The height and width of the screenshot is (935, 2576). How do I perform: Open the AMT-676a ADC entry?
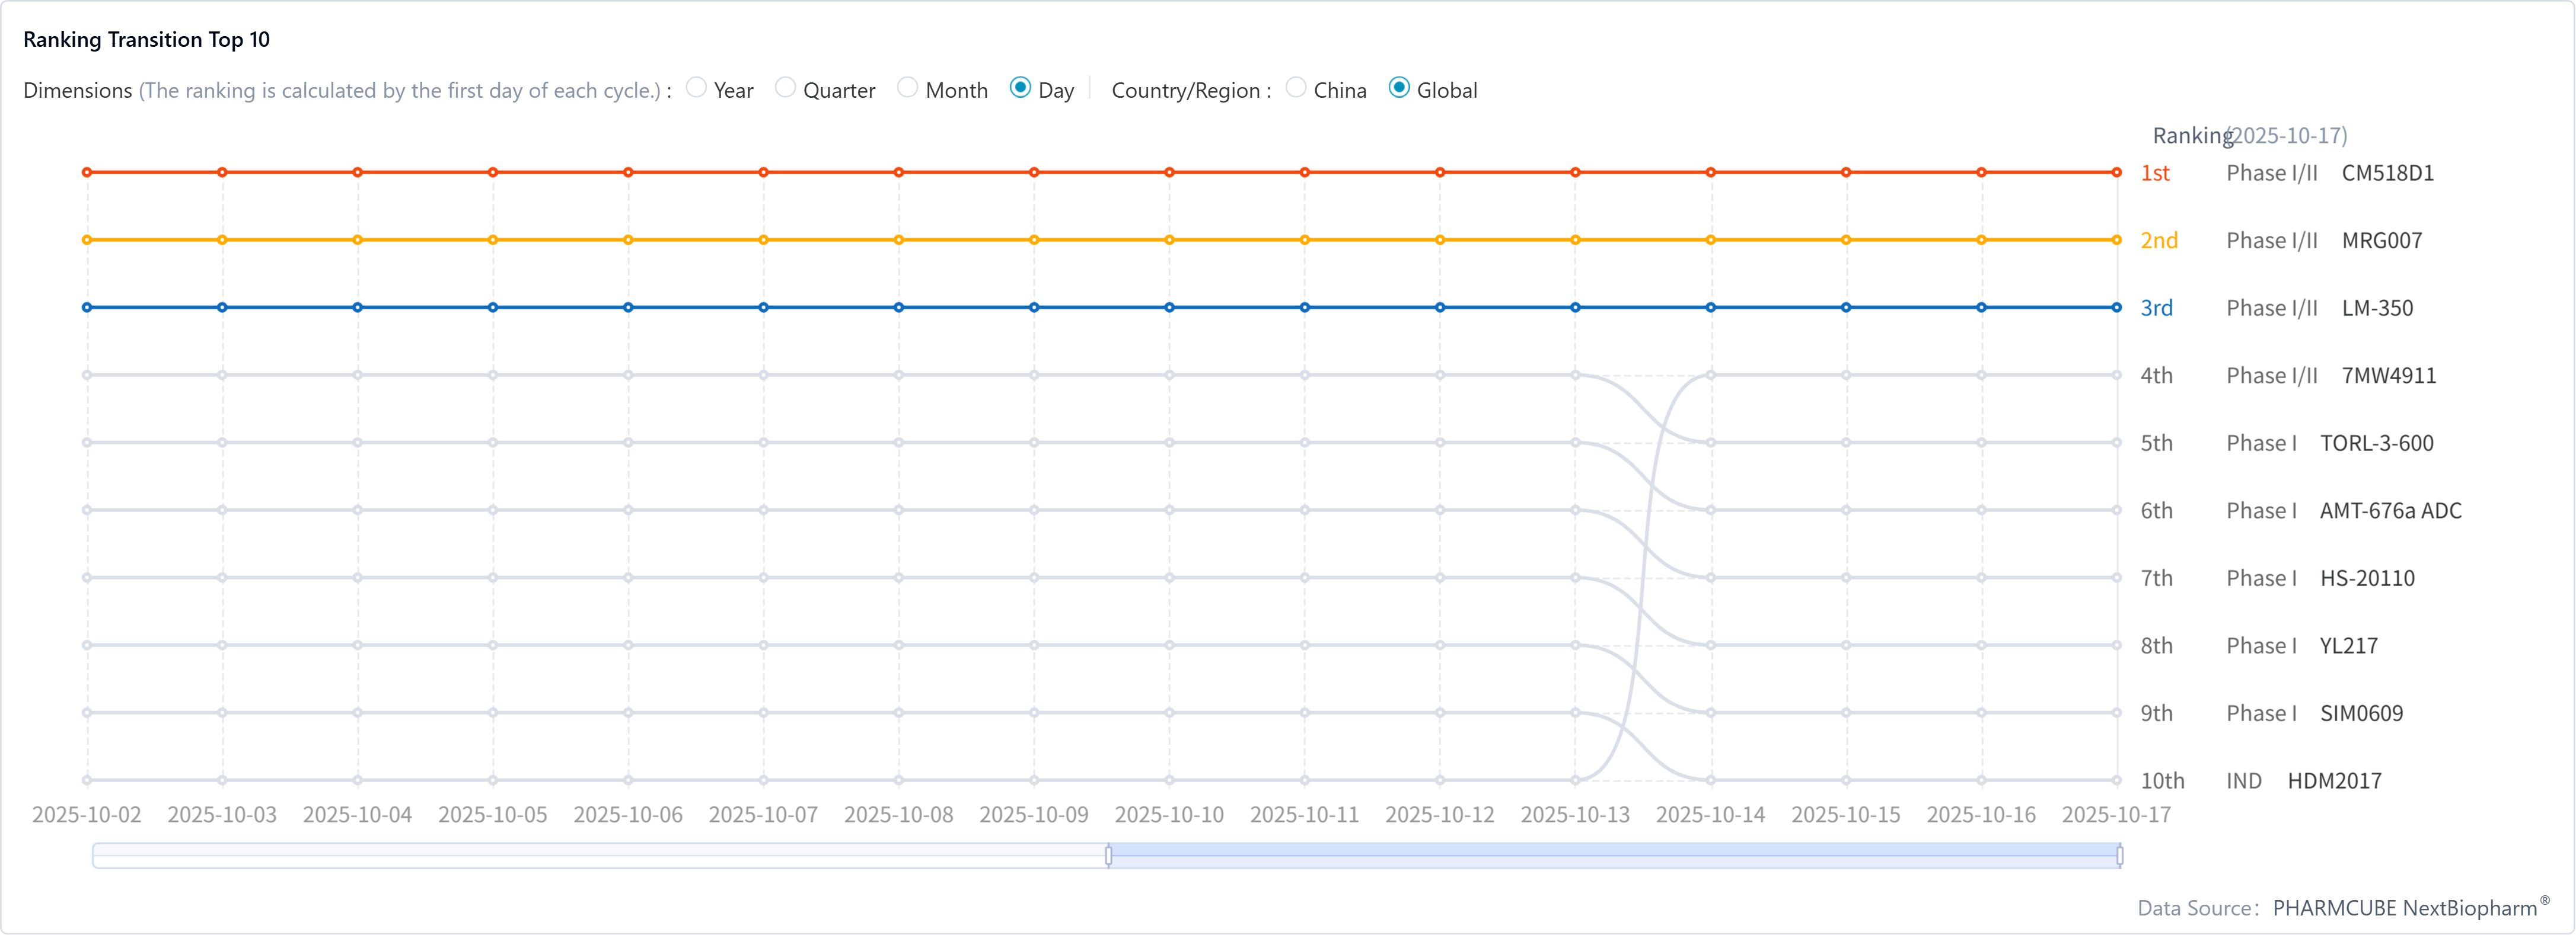pos(2390,510)
